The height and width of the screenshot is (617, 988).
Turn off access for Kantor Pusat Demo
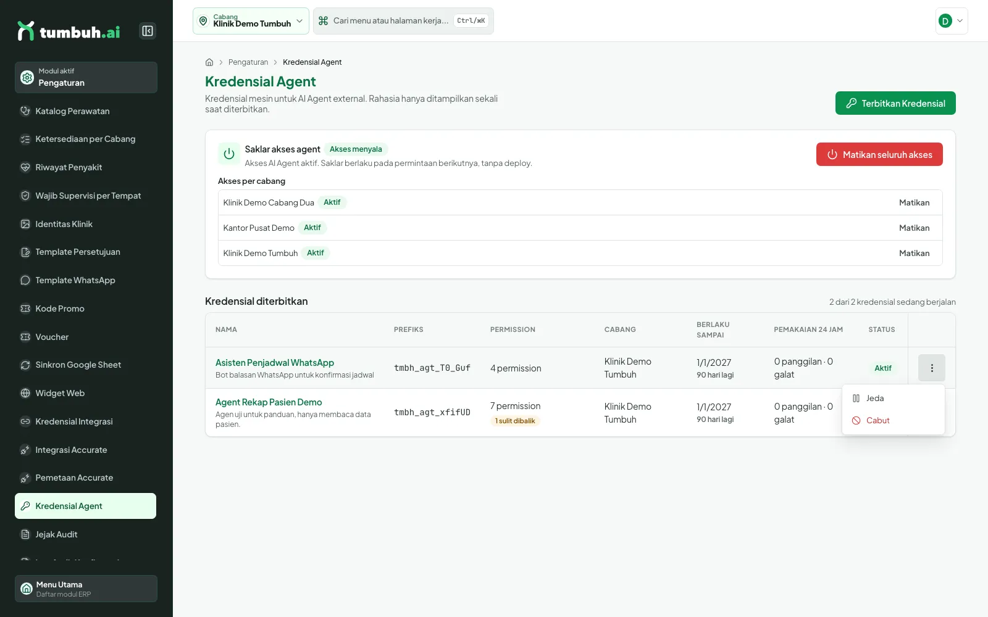point(914,228)
